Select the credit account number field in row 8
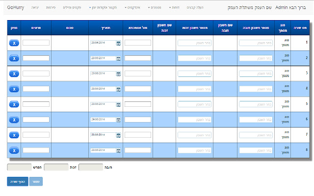 pyautogui.click(x=194, y=150)
